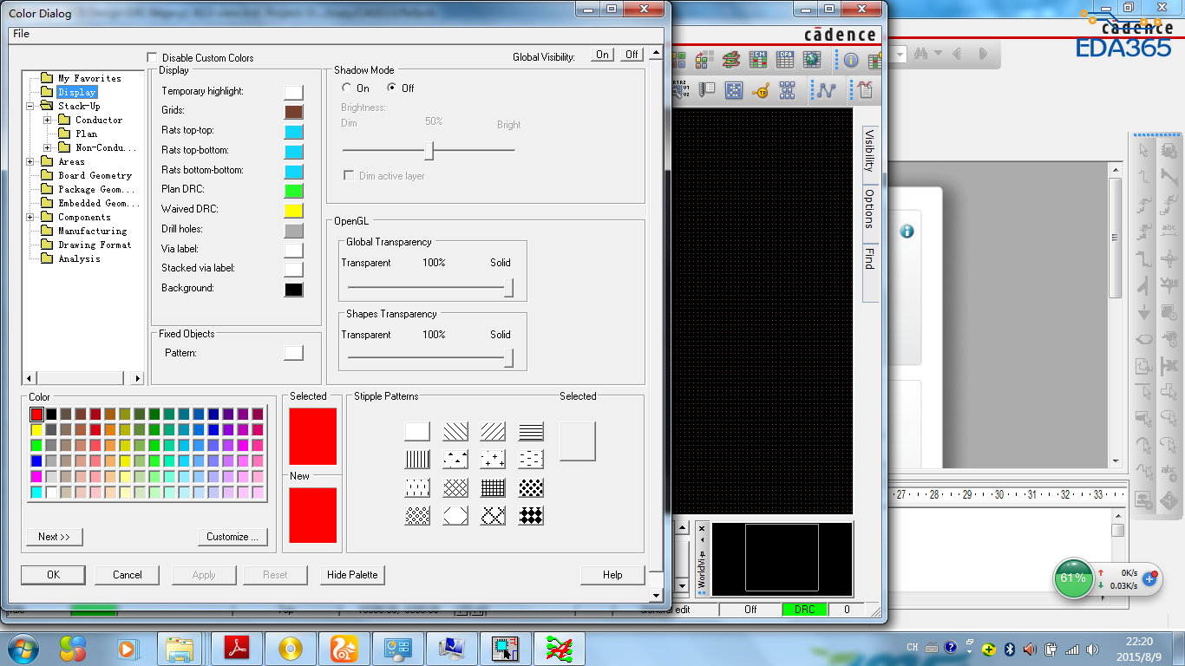
Task: Open the File menu in Color Dialog
Action: (x=21, y=34)
